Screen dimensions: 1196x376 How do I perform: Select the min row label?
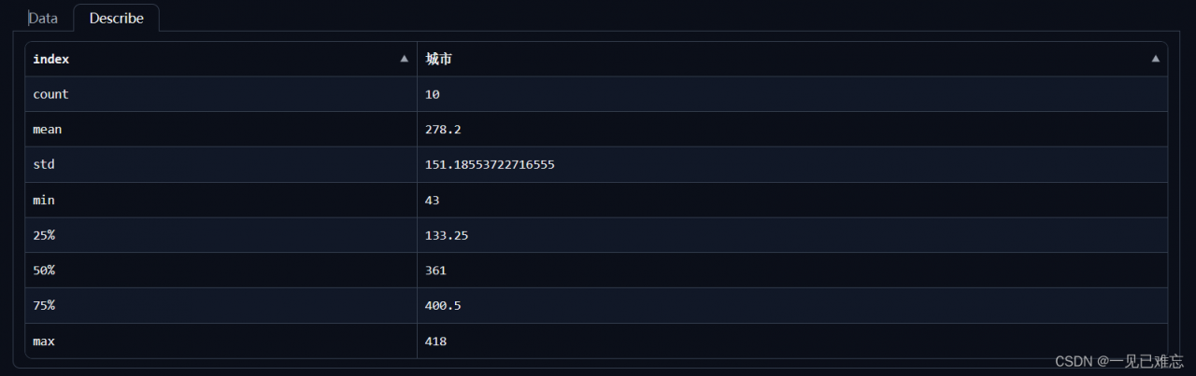tap(44, 200)
